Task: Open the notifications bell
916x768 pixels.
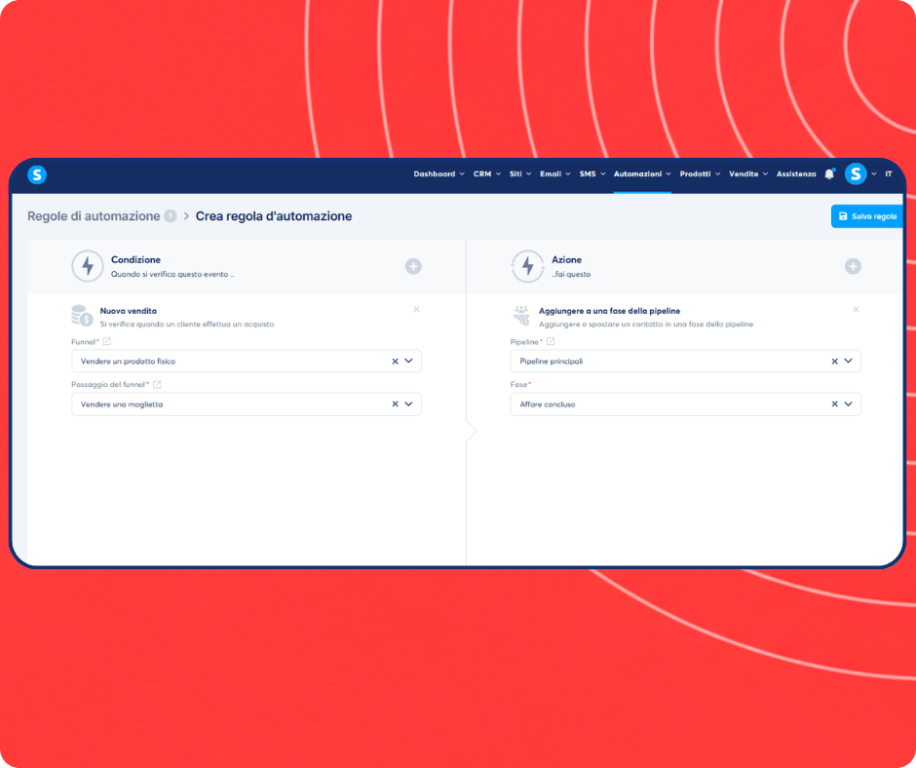Action: click(x=829, y=174)
